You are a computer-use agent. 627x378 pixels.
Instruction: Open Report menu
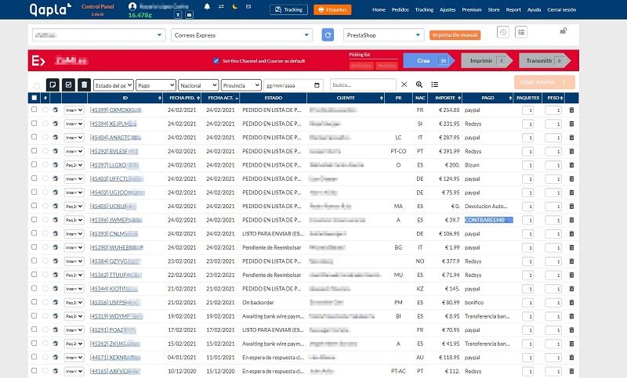coord(513,9)
